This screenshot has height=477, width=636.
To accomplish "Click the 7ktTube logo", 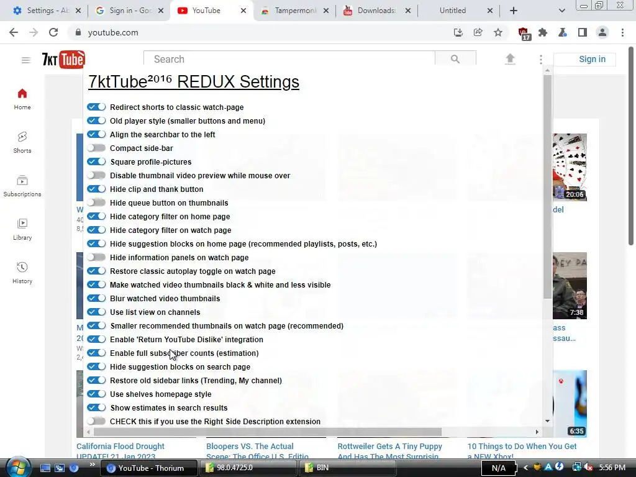I will click(x=63, y=60).
